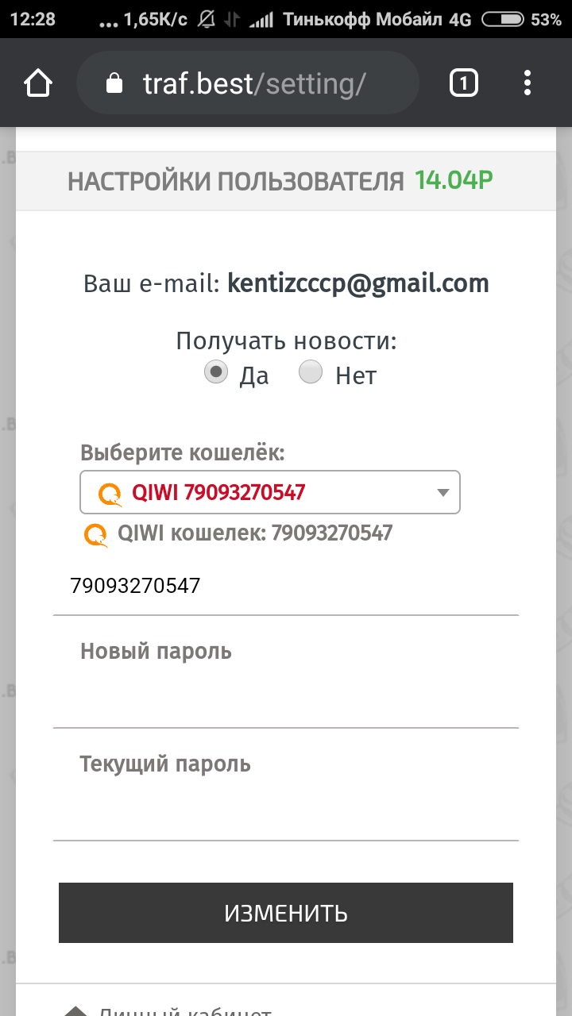The height and width of the screenshot is (1016, 572).
Task: Open the three-dot browser menu
Action: click(528, 83)
